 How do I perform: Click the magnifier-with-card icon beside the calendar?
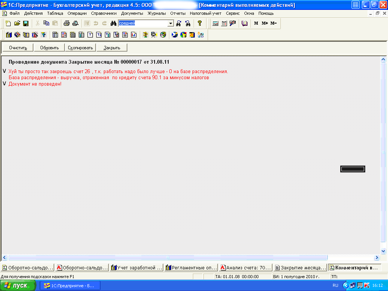233,23
